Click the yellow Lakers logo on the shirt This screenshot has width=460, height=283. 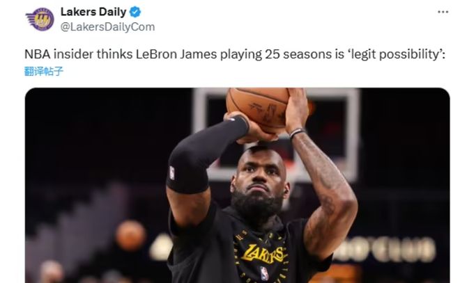pos(262,253)
